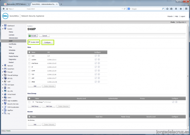This screenshot has height=135, width=190.
Task: Expand the Dashboard tree section
Action: [3, 26]
